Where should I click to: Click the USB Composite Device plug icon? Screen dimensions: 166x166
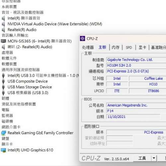click(3, 81)
